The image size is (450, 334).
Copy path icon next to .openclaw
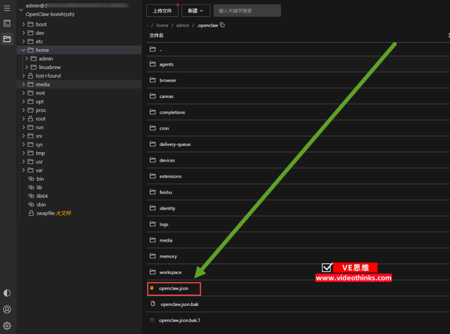(x=222, y=25)
